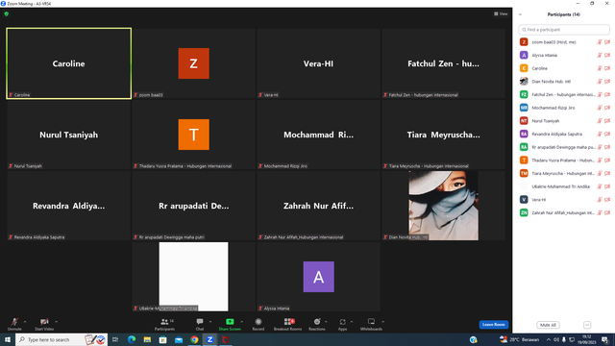Image resolution: width=615 pixels, height=346 pixels.
Task: Click the orange T avatar of Thadaru Yusra Pratama tile
Action: click(194, 135)
